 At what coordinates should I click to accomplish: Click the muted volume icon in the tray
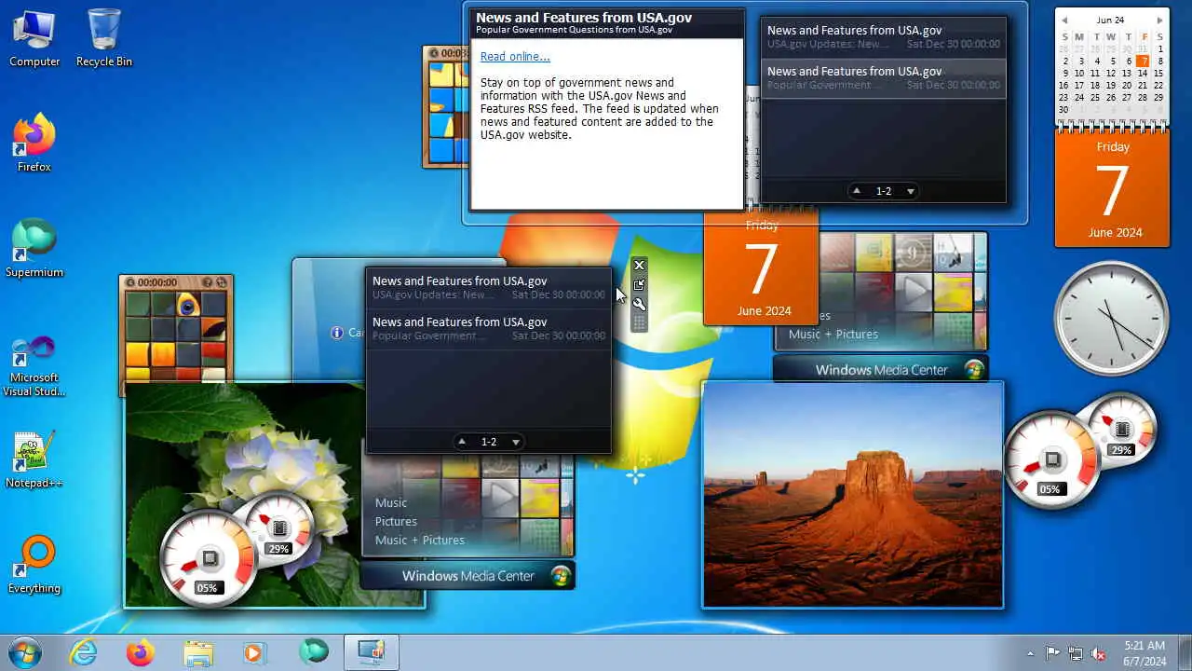pyautogui.click(x=1099, y=653)
